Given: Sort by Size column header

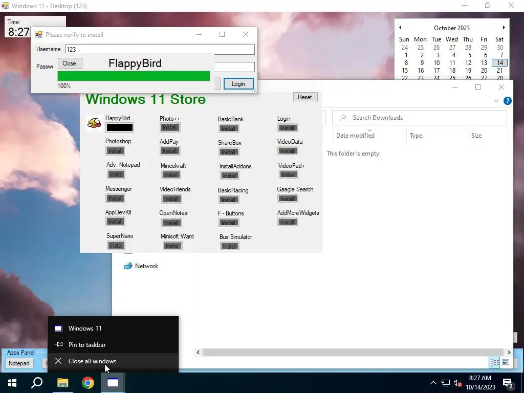Looking at the screenshot, I should (488, 135).
